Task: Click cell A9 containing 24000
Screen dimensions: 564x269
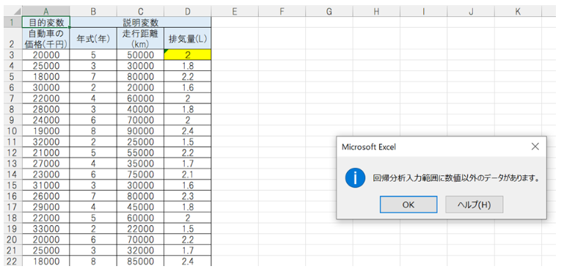Action: pos(46,120)
